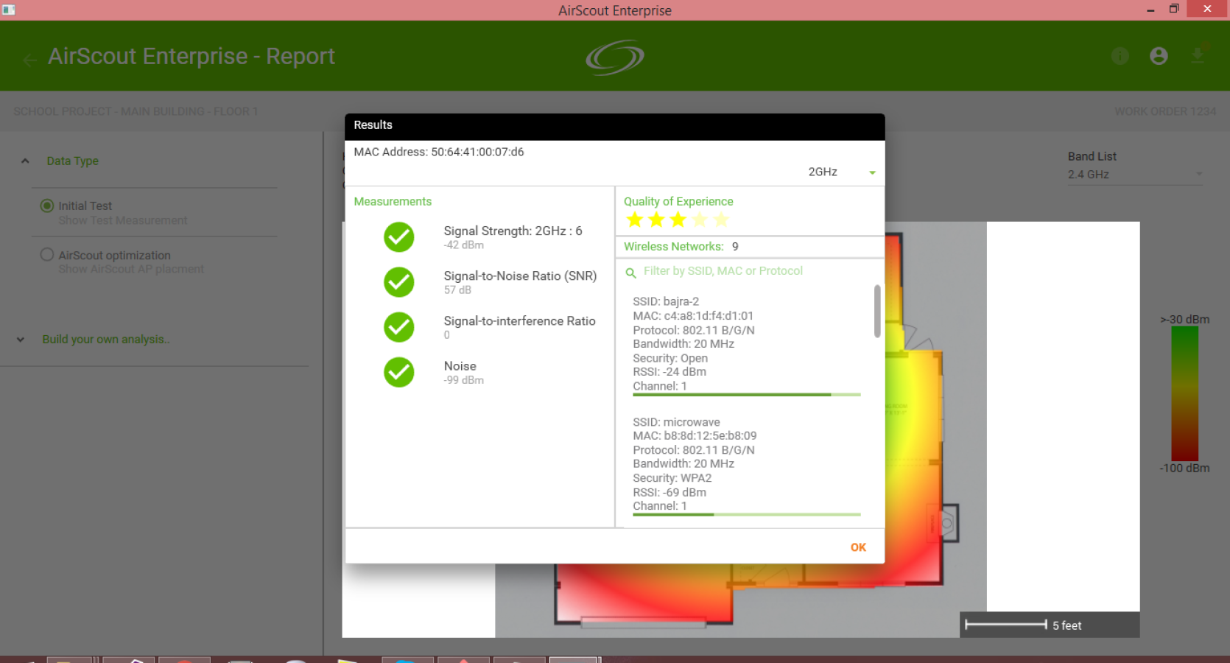This screenshot has height=663, width=1230.
Task: Click OK to close Results dialog
Action: point(858,547)
